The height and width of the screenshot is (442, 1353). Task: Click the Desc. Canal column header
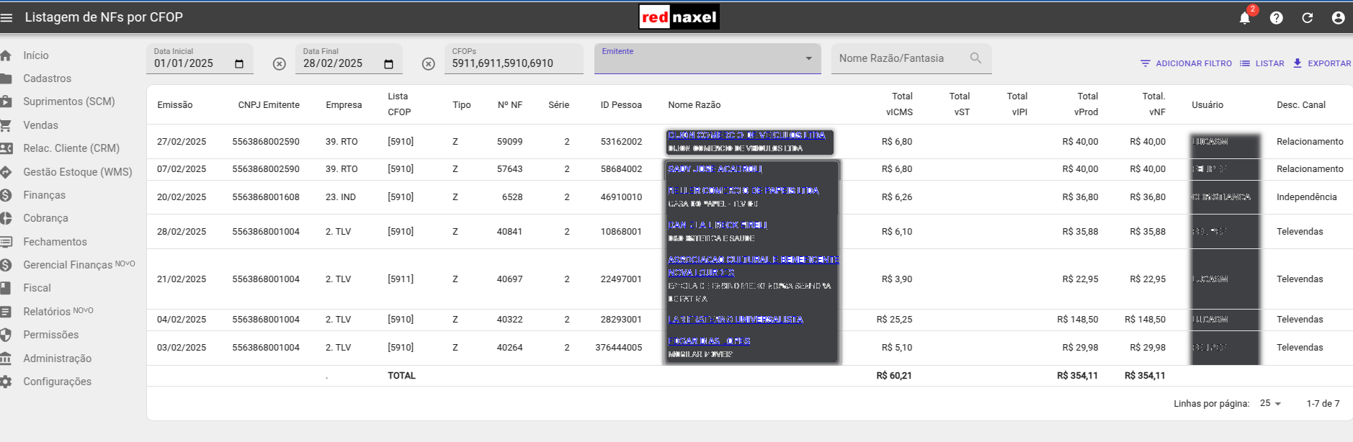[1301, 105]
